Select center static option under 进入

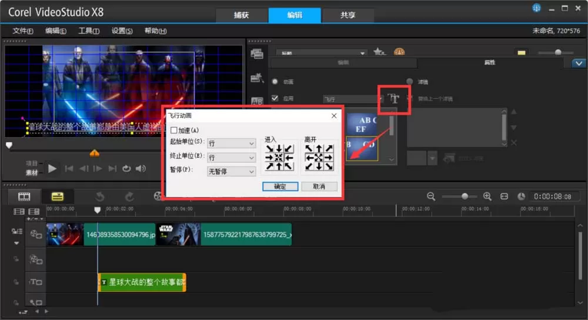click(279, 158)
